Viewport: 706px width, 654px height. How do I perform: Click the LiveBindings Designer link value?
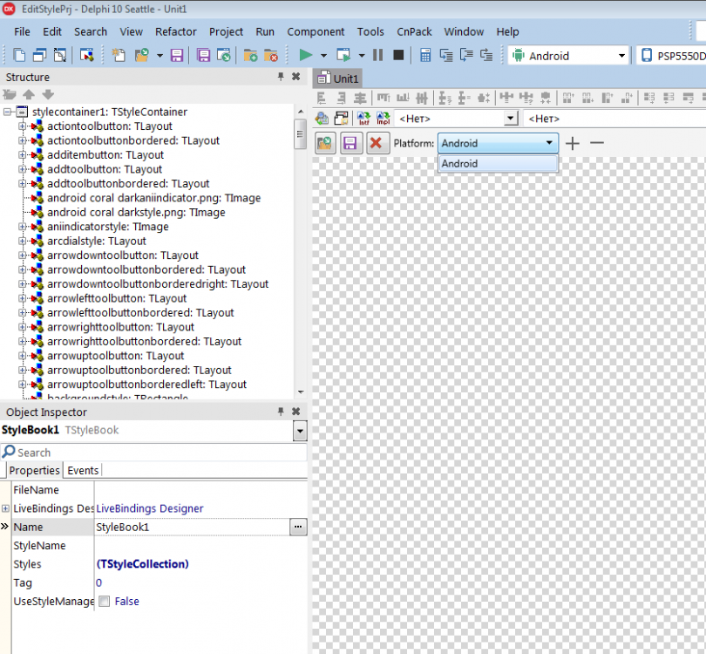150,508
